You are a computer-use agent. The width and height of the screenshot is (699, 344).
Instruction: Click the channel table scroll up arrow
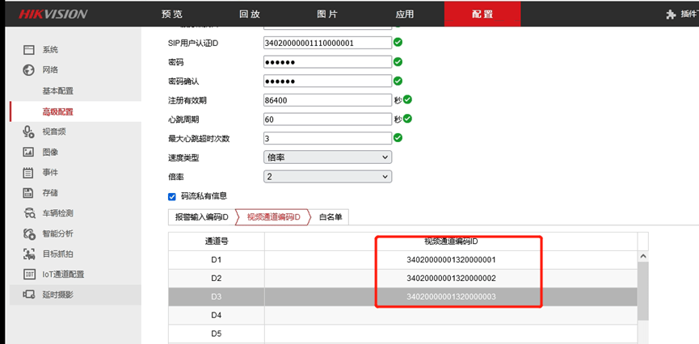[643, 256]
